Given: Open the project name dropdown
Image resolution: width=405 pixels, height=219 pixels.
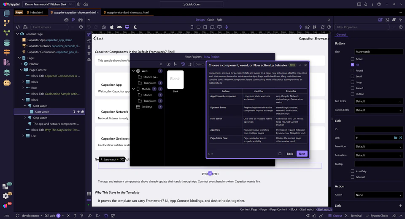Looking at the screenshot, I should tap(49, 4).
